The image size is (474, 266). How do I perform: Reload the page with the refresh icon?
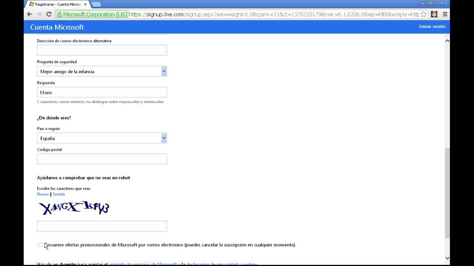click(49, 14)
